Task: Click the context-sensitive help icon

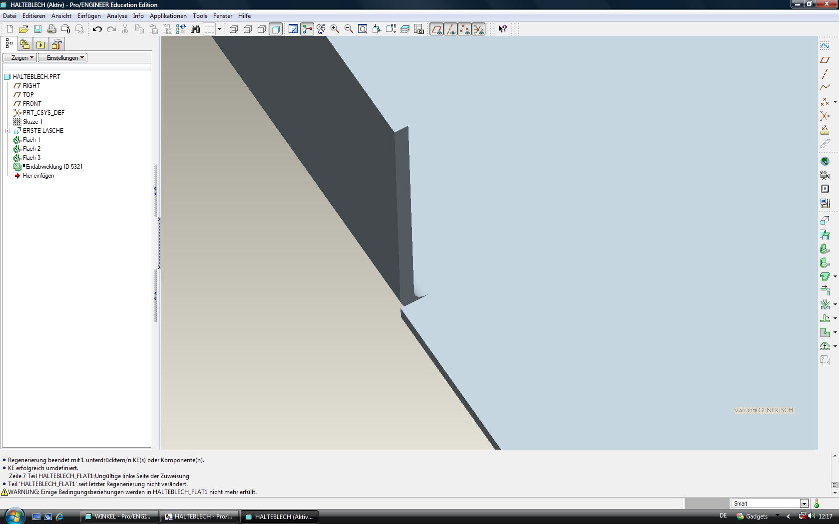Action: 503,29
